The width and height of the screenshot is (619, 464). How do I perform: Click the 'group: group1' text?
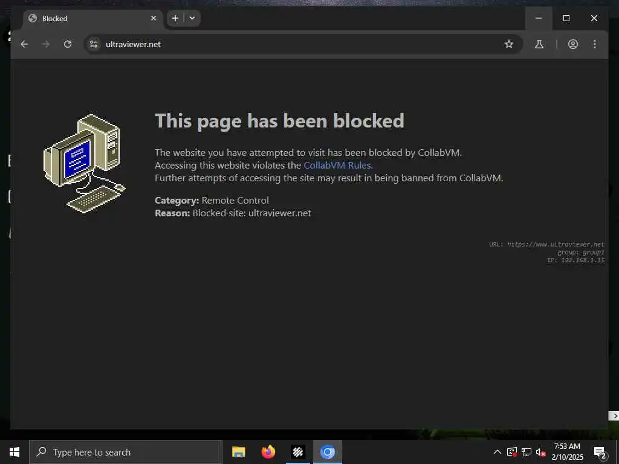click(x=581, y=252)
